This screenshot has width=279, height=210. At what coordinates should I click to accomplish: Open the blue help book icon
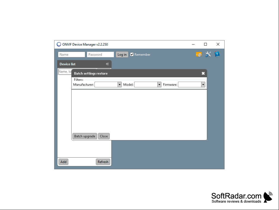pos(217,54)
